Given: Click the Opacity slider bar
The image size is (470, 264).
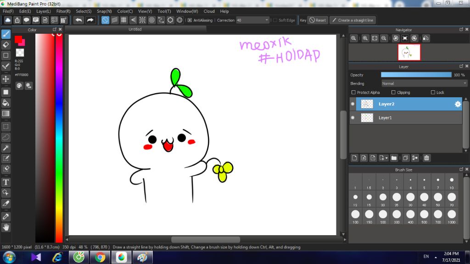Looking at the screenshot, I should 416,75.
